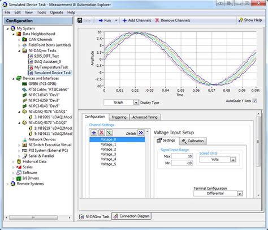
Task: Expand channel Details with double arrow
Action: [141, 133]
